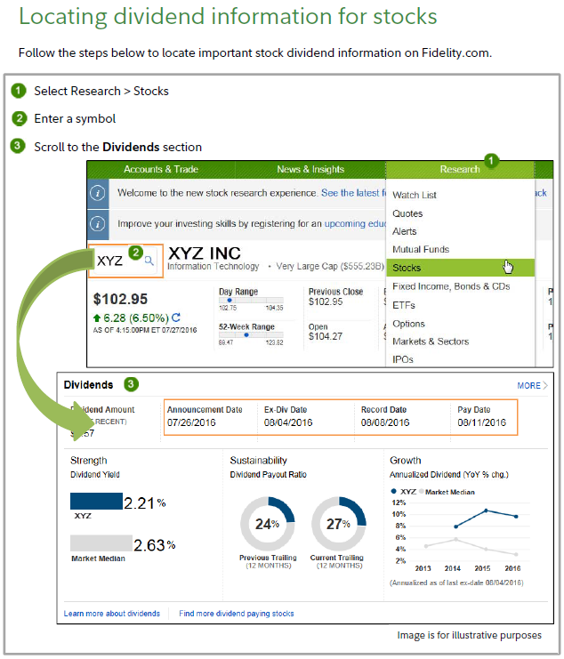This screenshot has height=659, width=564.
Task: Select Stocks from the Research dropdown
Action: coord(407,268)
